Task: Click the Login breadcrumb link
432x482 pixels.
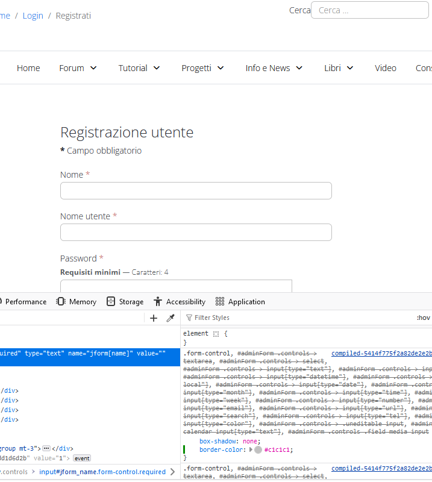Action: tap(33, 16)
